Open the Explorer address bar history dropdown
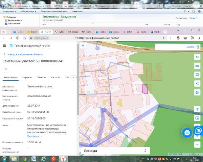 pyautogui.click(x=158, y=6)
